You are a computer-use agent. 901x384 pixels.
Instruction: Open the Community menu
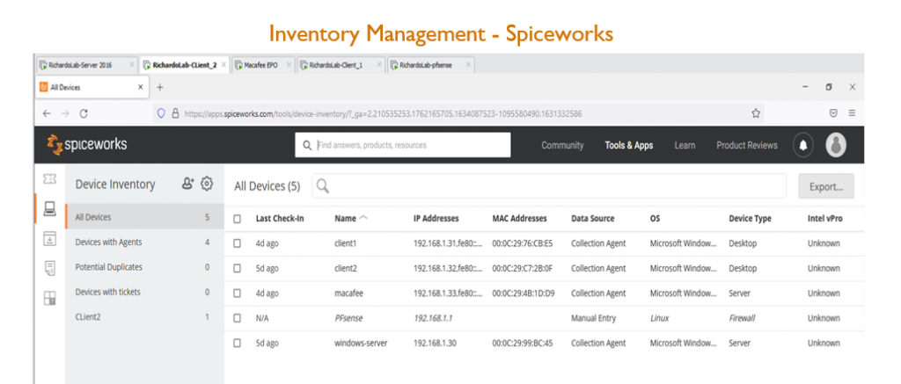click(x=562, y=145)
